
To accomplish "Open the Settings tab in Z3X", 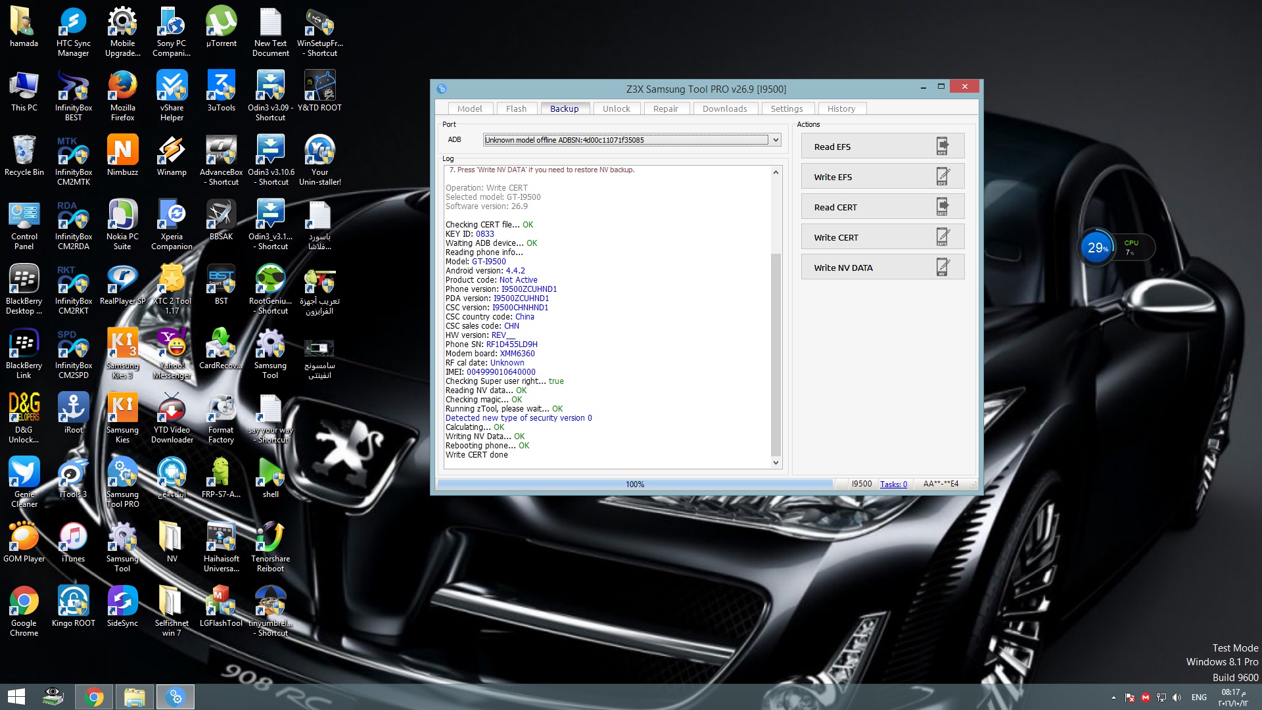I will [786, 108].
